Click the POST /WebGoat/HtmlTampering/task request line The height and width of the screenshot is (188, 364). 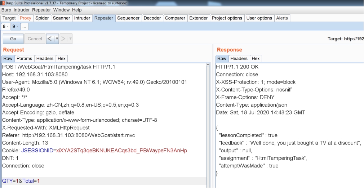pos(59,67)
